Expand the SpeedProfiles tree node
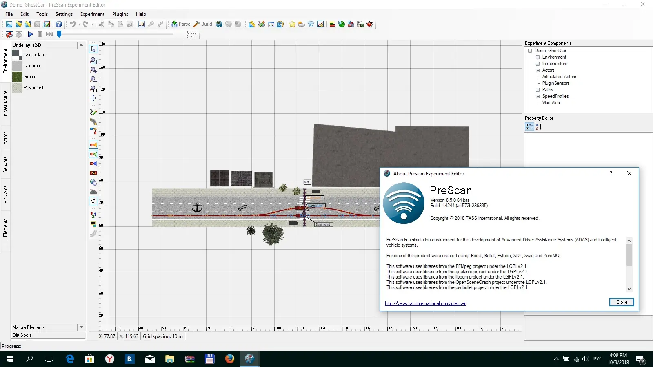 (x=538, y=96)
